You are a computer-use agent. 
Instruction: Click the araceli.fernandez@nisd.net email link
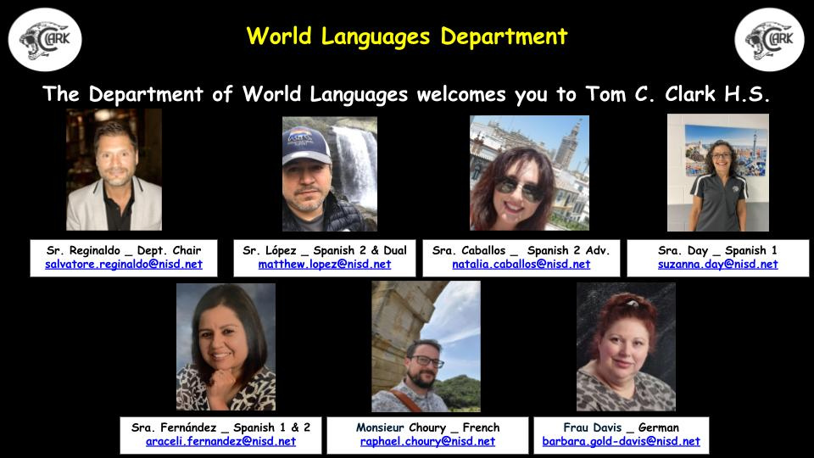(x=220, y=441)
